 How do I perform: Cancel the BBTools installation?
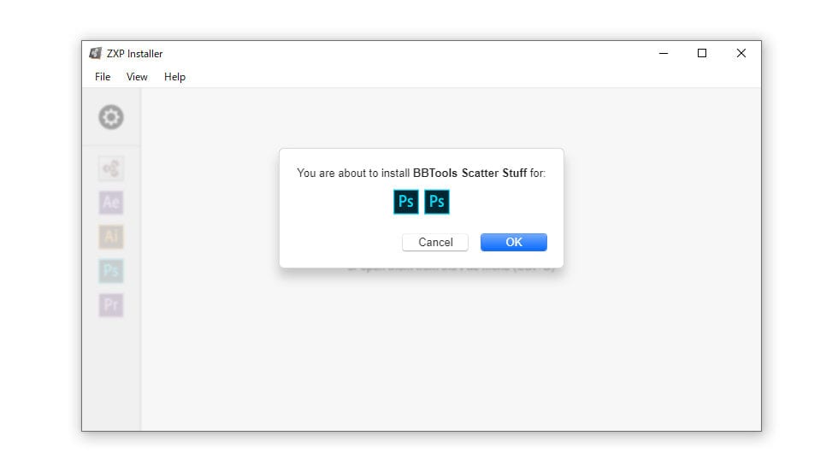pyautogui.click(x=435, y=243)
